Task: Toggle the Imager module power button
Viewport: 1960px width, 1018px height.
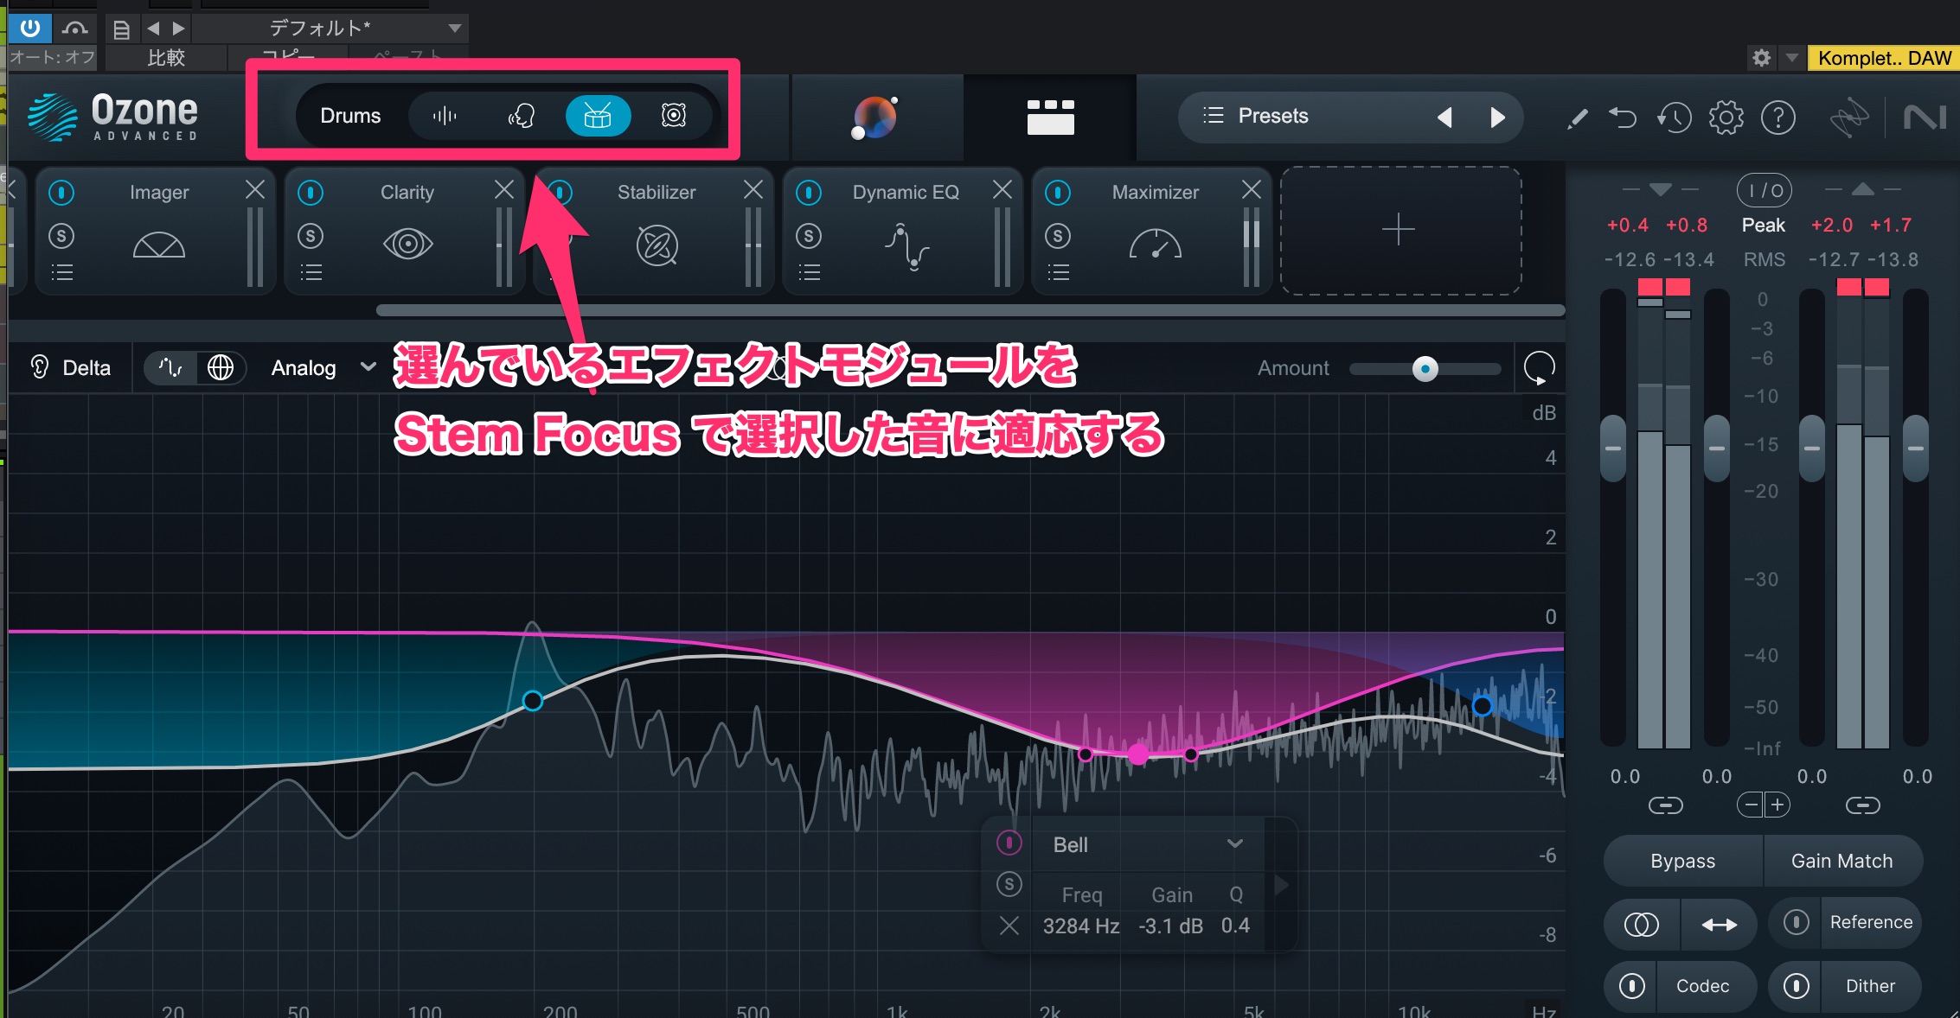Action: (x=61, y=192)
